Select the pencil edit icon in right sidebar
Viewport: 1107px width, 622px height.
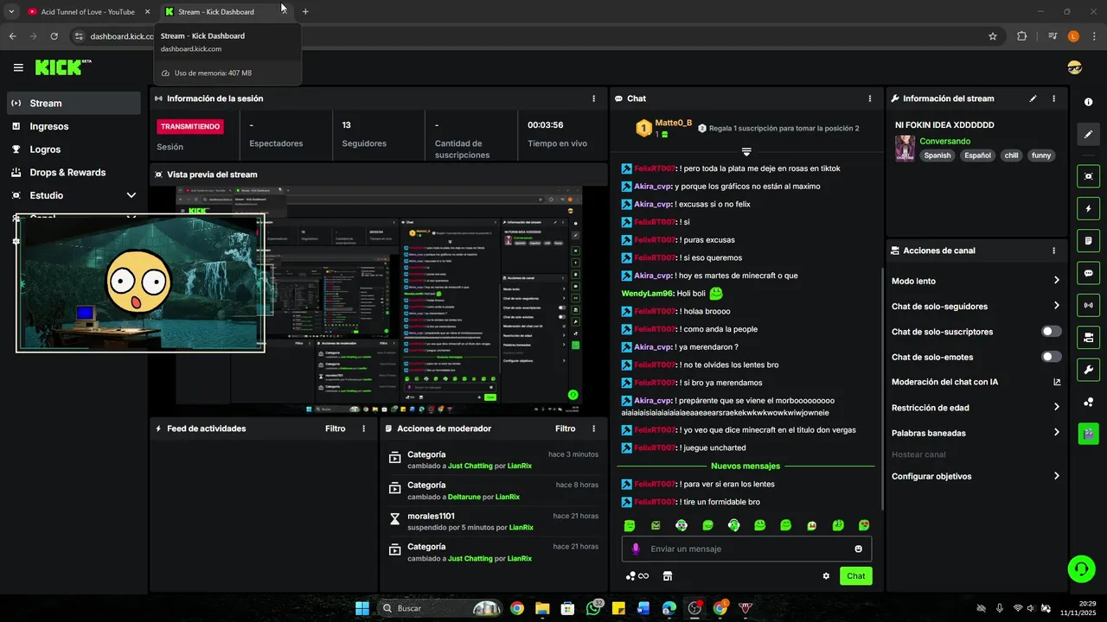point(1088,135)
